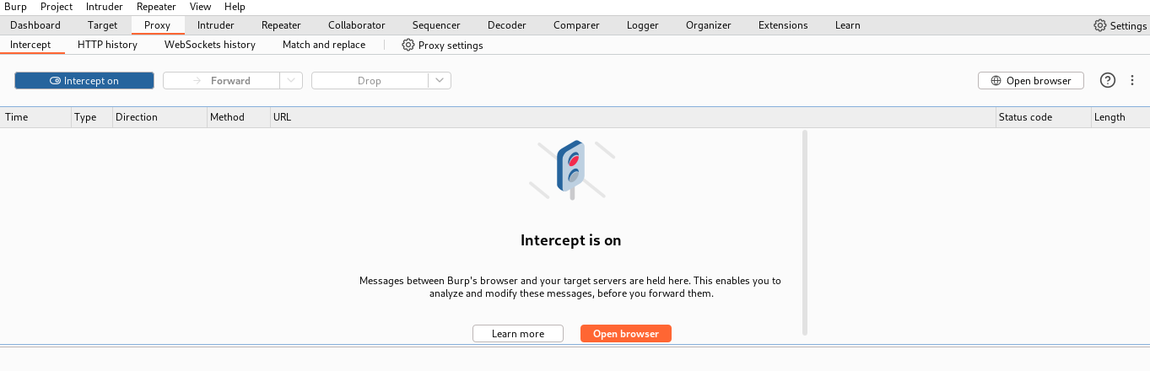Open the Repeater menu in menu bar
The height and width of the screenshot is (371, 1150).
pos(156,7)
